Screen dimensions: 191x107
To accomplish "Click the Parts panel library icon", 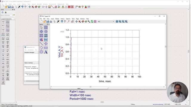I will (x=6, y=12).
